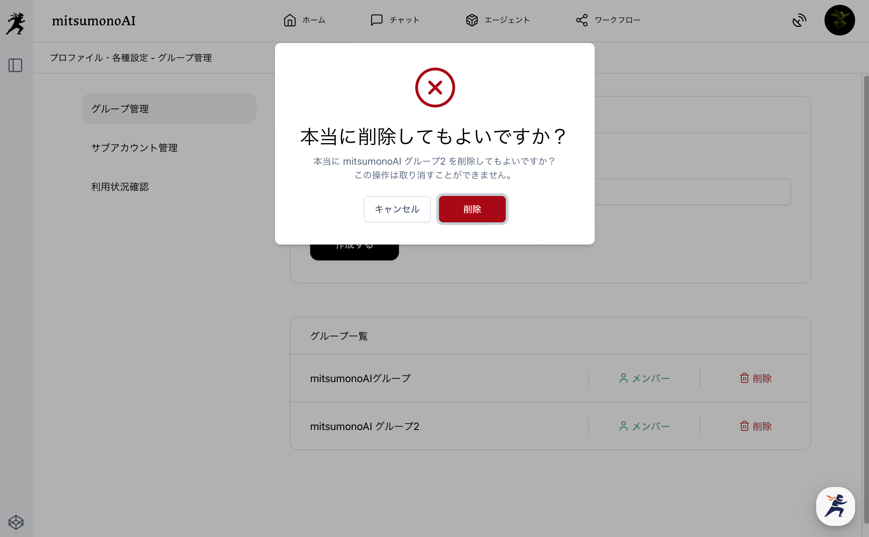Open the floating ninja assistant button
The height and width of the screenshot is (537, 869).
pyautogui.click(x=835, y=506)
